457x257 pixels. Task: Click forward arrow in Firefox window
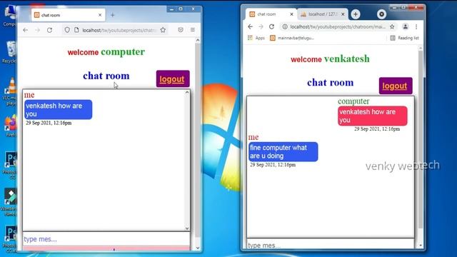tap(37, 30)
